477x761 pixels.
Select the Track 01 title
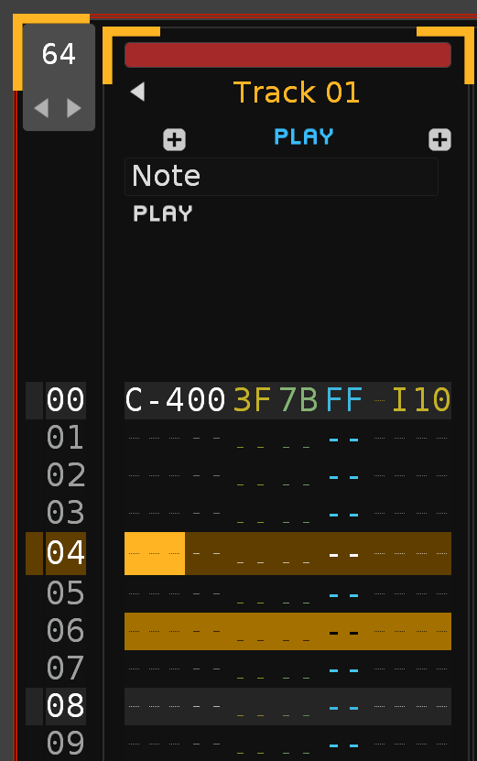[x=296, y=92]
